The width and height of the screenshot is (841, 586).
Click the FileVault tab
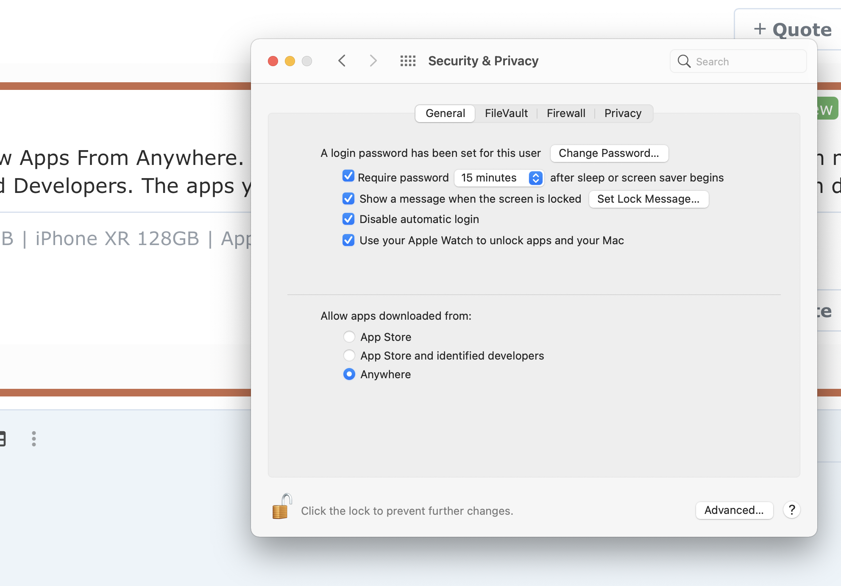(x=506, y=114)
